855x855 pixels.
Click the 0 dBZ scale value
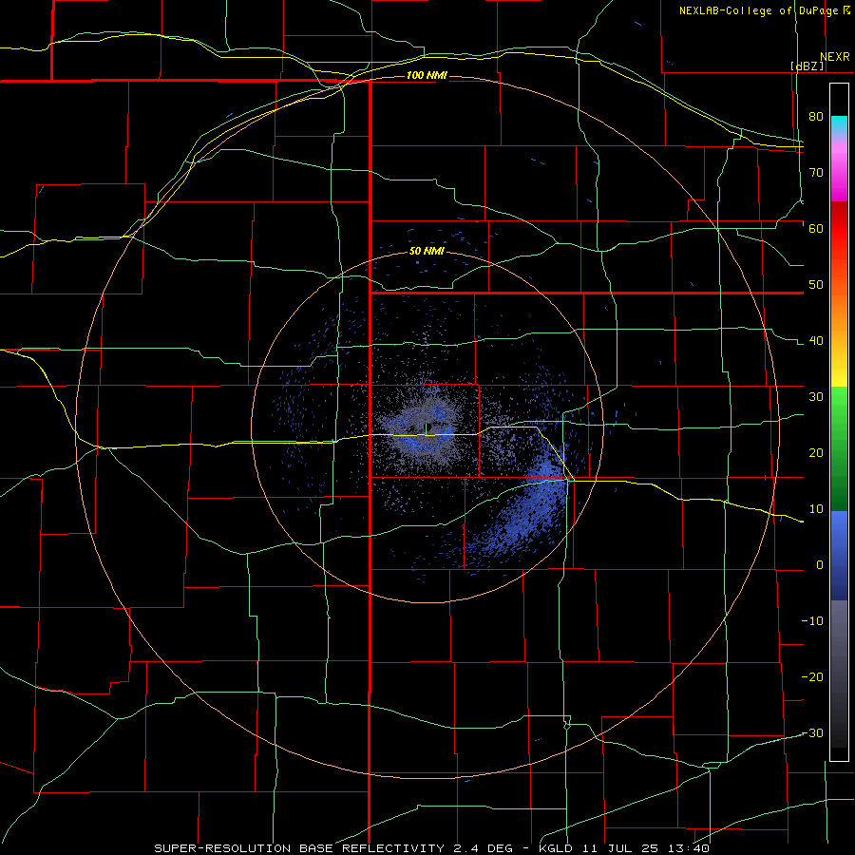pyautogui.click(x=820, y=565)
